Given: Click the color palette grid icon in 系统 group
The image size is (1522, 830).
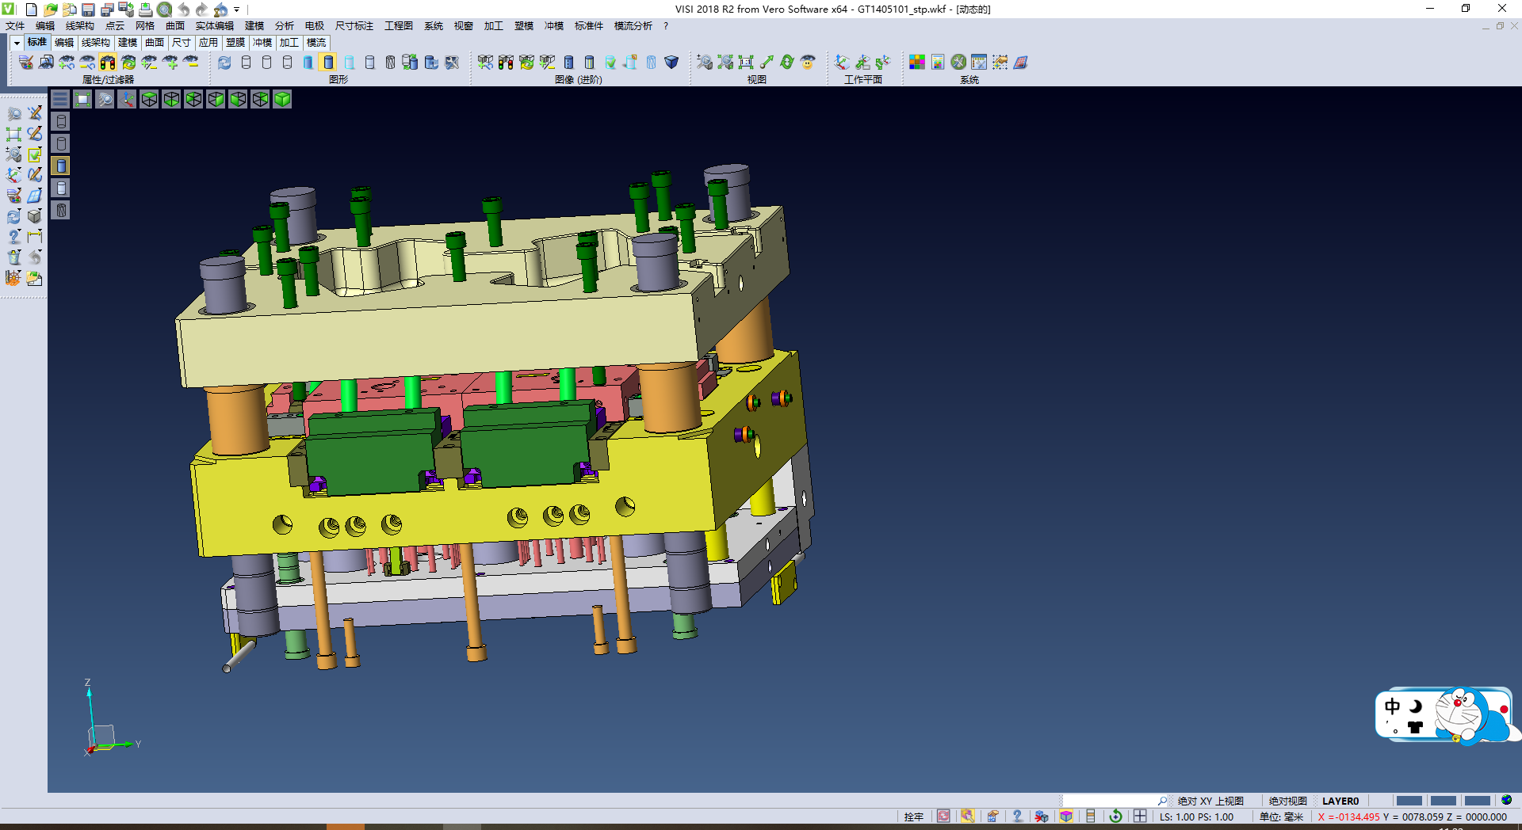Looking at the screenshot, I should [x=917, y=63].
